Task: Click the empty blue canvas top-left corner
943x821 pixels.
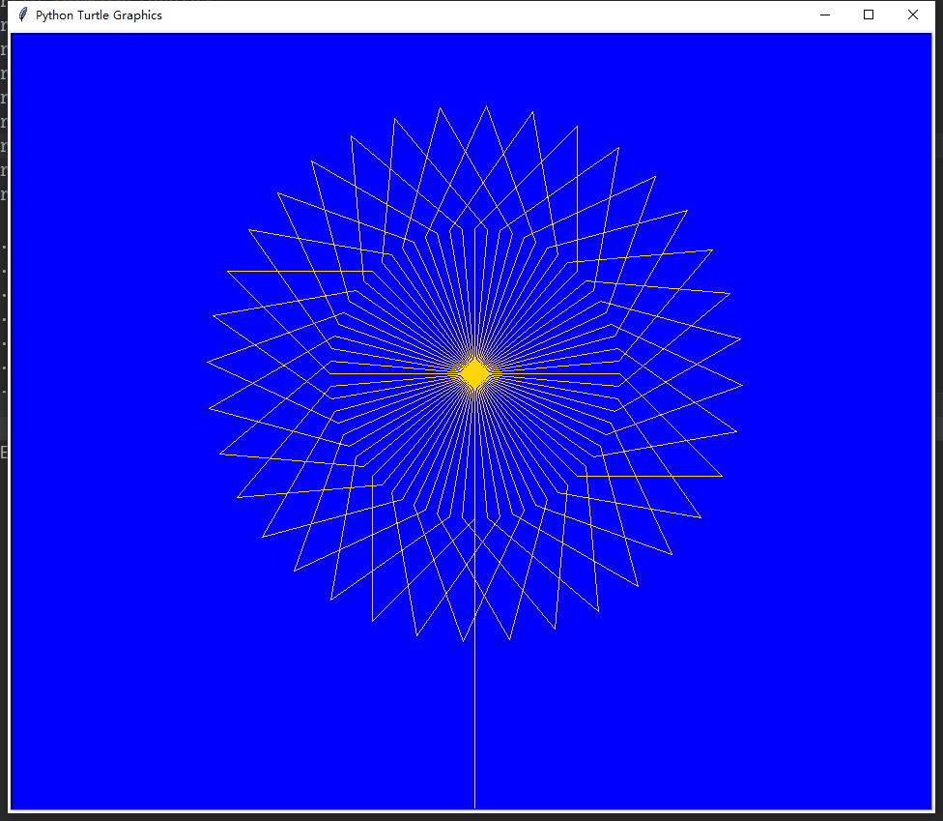Action: [x=39, y=58]
